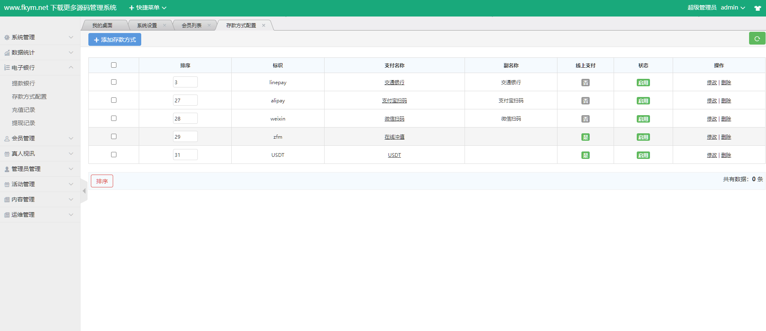Close the 系统设置 tab using X icon
This screenshot has height=331, width=766.
coord(164,26)
